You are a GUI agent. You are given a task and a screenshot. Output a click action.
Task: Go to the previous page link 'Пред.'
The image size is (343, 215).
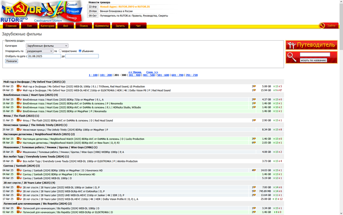(x=135, y=72)
